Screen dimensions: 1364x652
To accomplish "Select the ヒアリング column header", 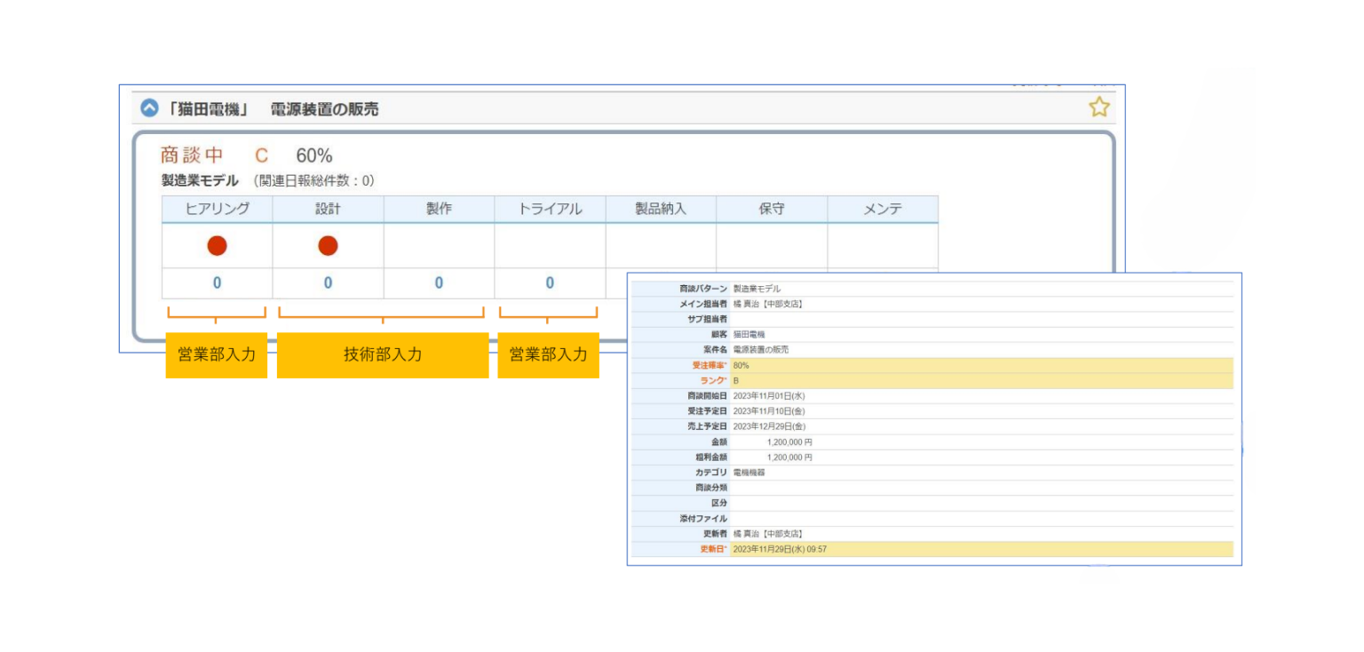I will click(x=218, y=209).
